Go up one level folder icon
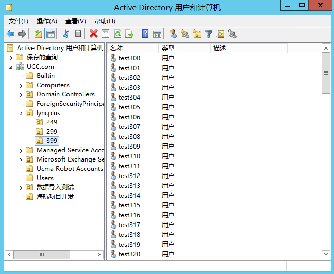The image size is (334, 274). [38, 34]
